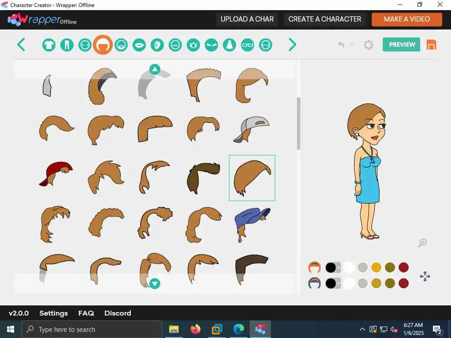This screenshot has height=338, width=451.
Task: Pick gray swatch in orange hair row
Action: coord(362,268)
